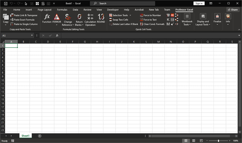The height and width of the screenshot is (143, 242).
Task: Click the Share button
Action: tap(233, 10)
